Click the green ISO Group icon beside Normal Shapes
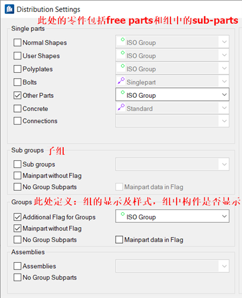 click(123, 39)
